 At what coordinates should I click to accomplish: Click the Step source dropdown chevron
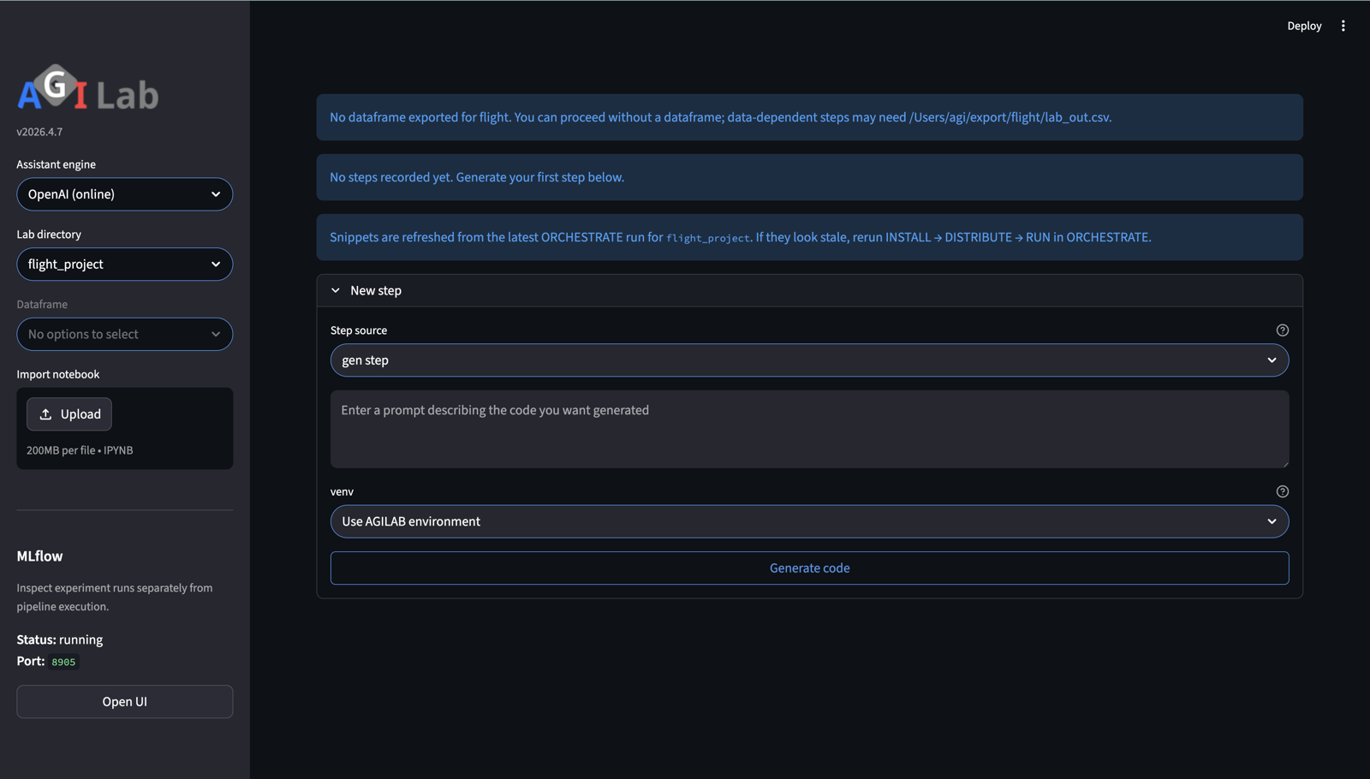1272,360
